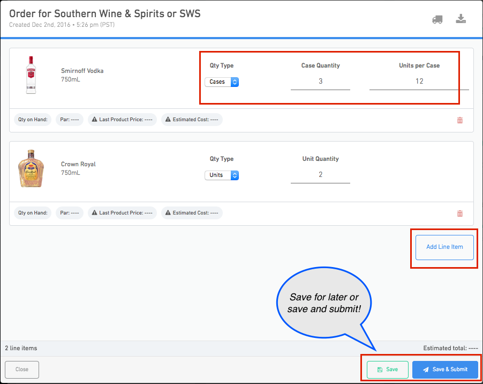The height and width of the screenshot is (384, 483).
Task: Click warning icon on Crown Royal Estimated Cost
Action: [x=168, y=212]
